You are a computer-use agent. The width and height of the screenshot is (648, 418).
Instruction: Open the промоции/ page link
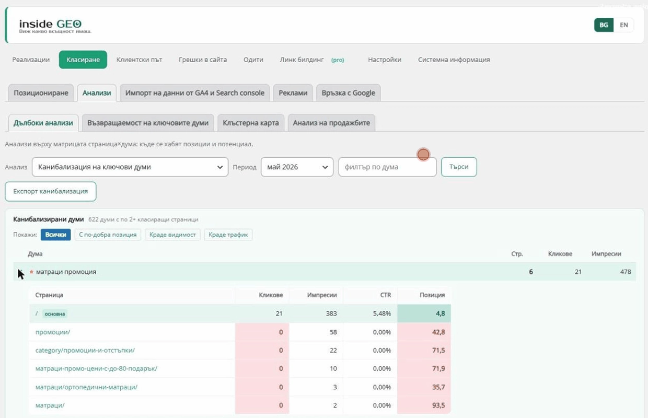point(53,332)
